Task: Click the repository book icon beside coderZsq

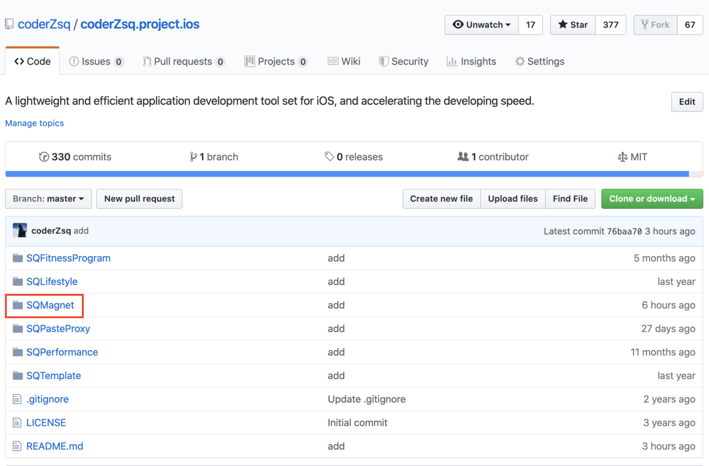Action: (9, 25)
